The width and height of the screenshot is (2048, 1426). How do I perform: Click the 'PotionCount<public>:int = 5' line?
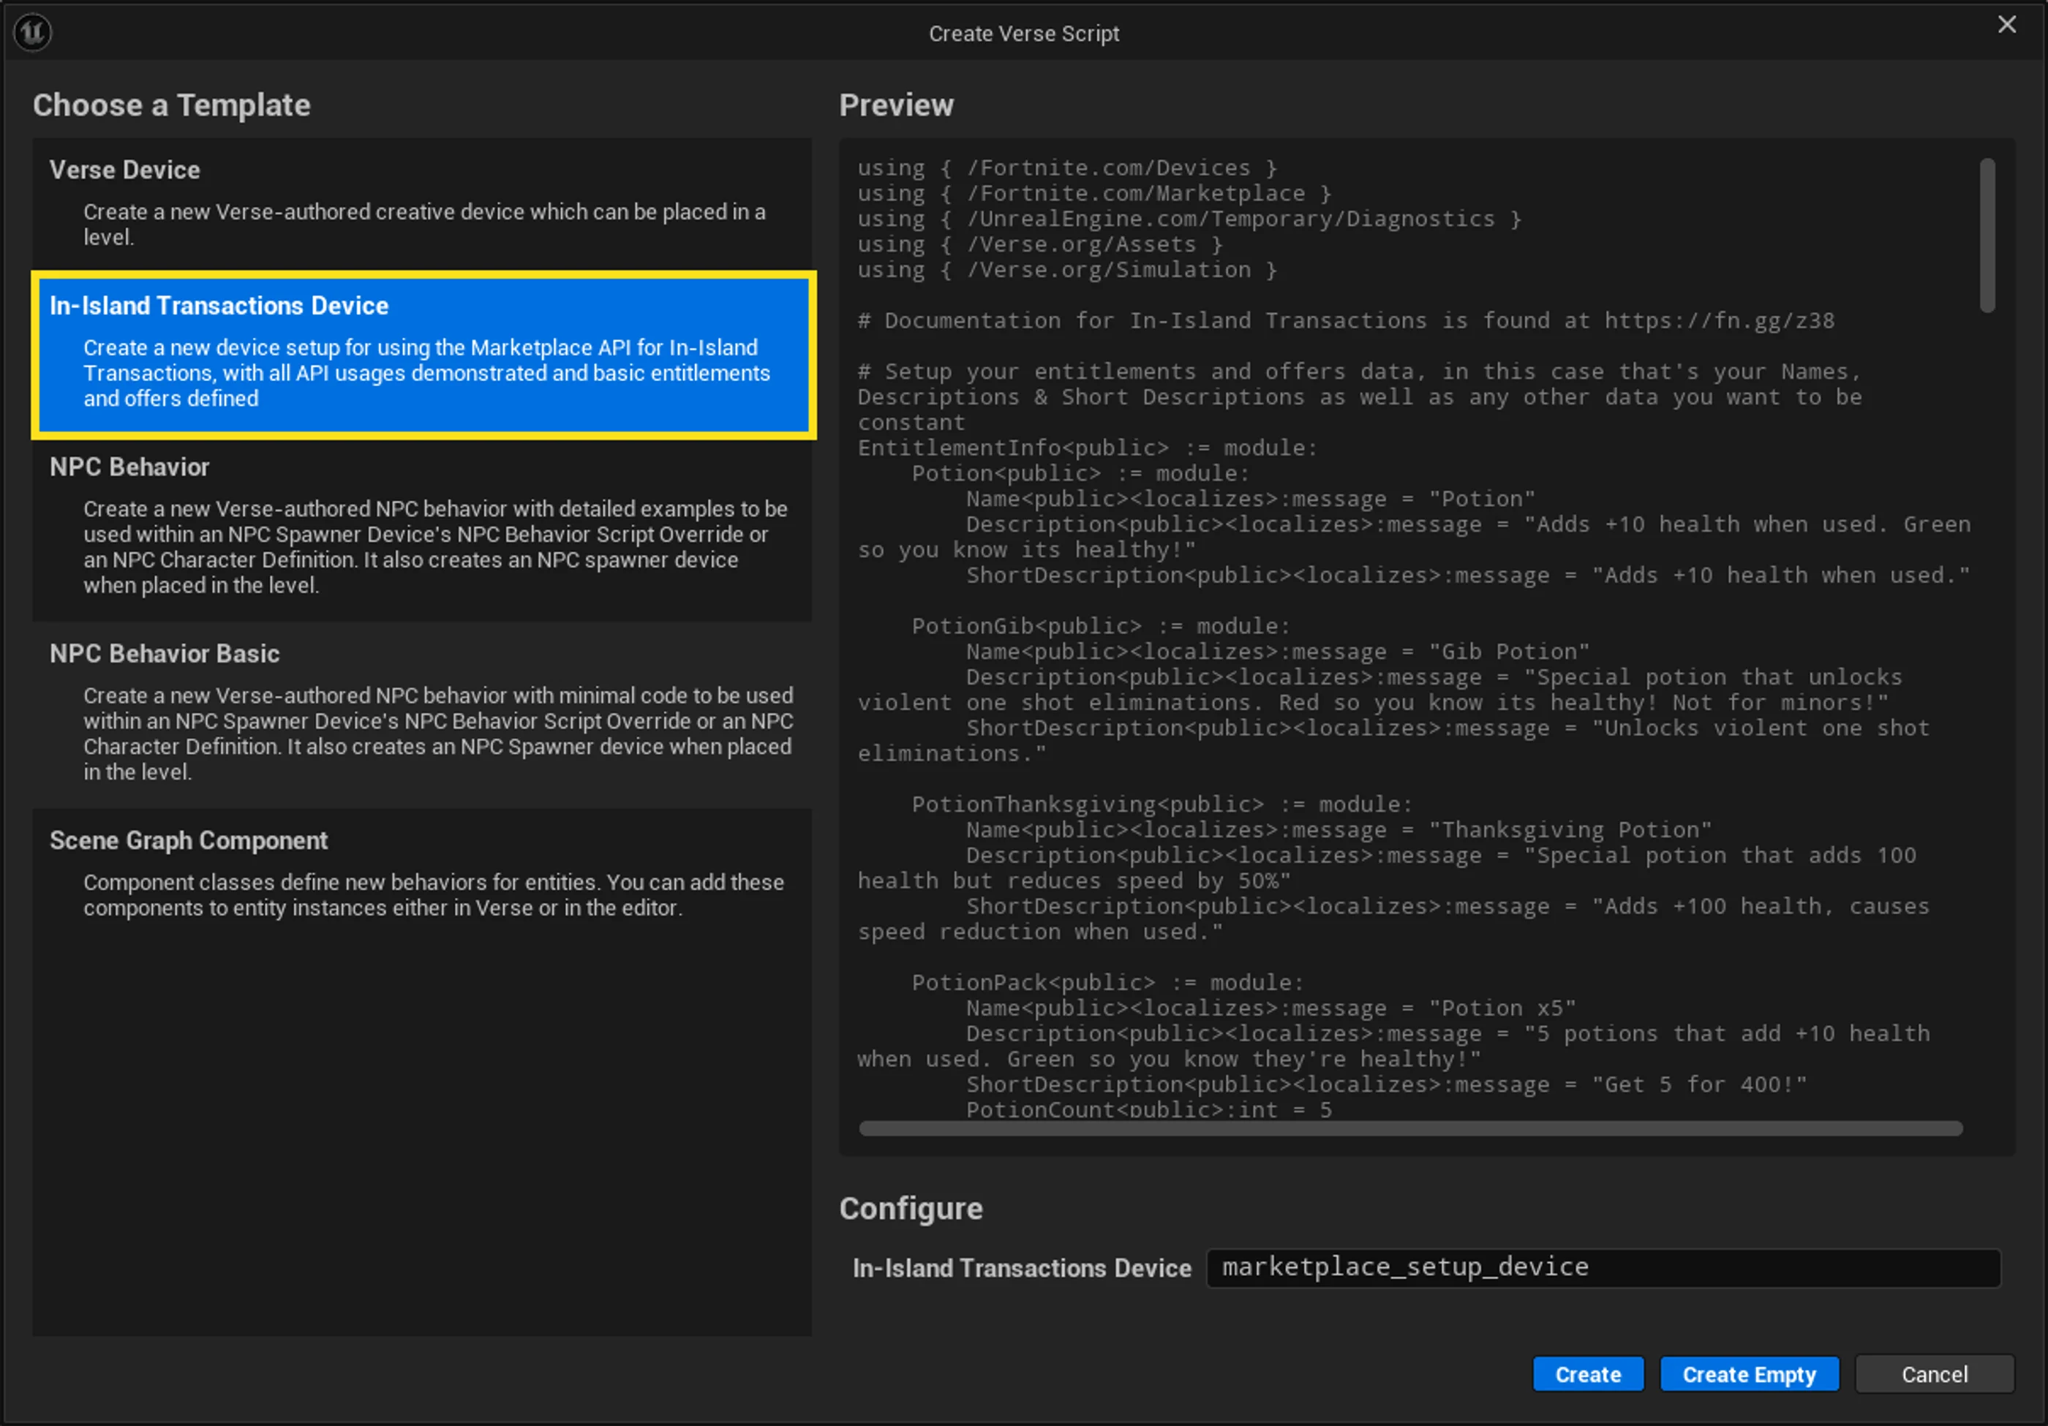(x=1149, y=1109)
